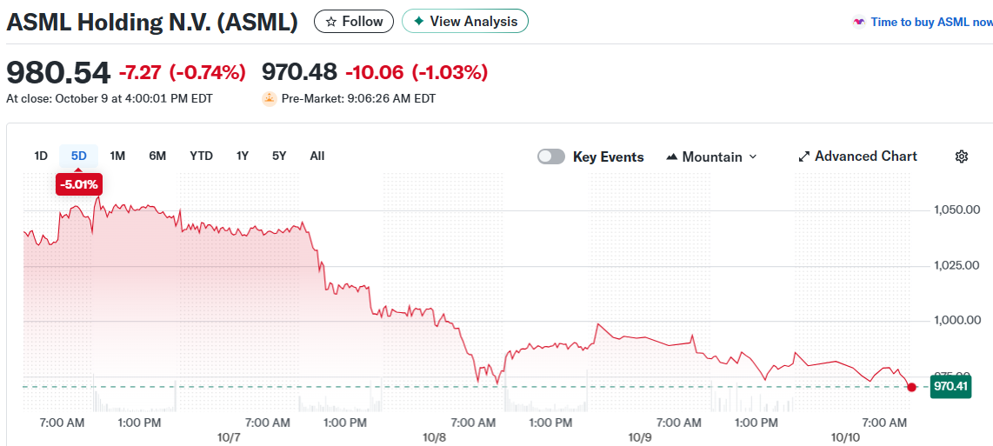Image resolution: width=993 pixels, height=446 pixels.
Task: Switch chart to the 6M range
Action: pyautogui.click(x=157, y=156)
